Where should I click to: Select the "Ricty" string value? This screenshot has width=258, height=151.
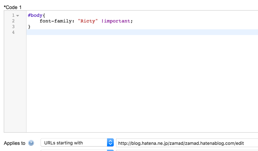[88, 21]
